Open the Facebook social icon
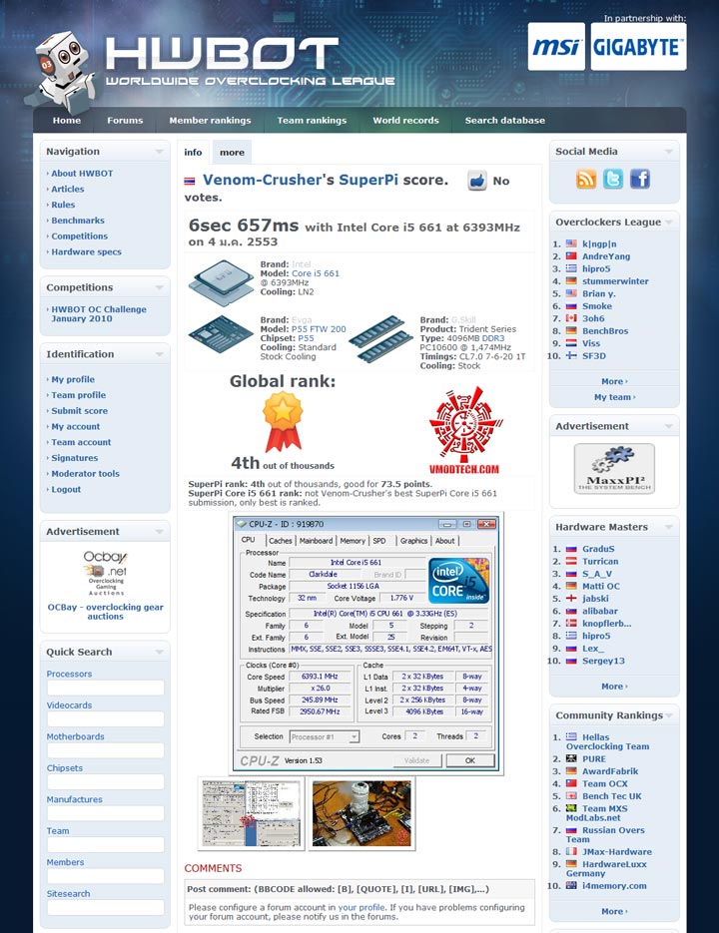719x933 pixels. [640, 179]
